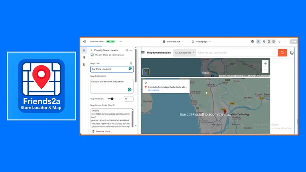Click the Map Iframe Code text area
This screenshot has height=172, width=306.
(x=112, y=118)
